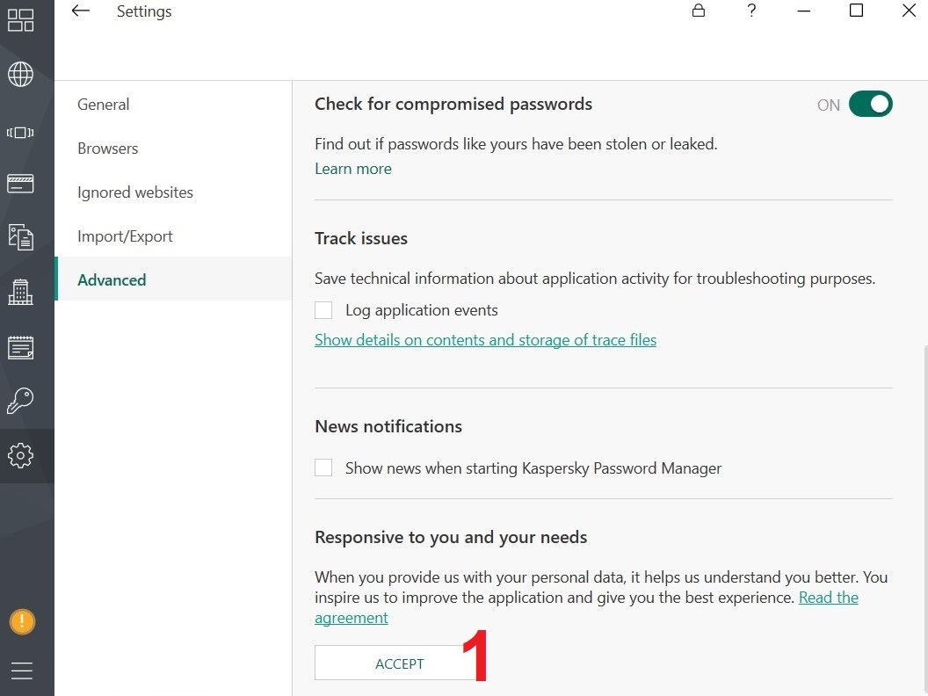928x696 pixels.
Task: Click the orange warning notification icon
Action: (22, 622)
